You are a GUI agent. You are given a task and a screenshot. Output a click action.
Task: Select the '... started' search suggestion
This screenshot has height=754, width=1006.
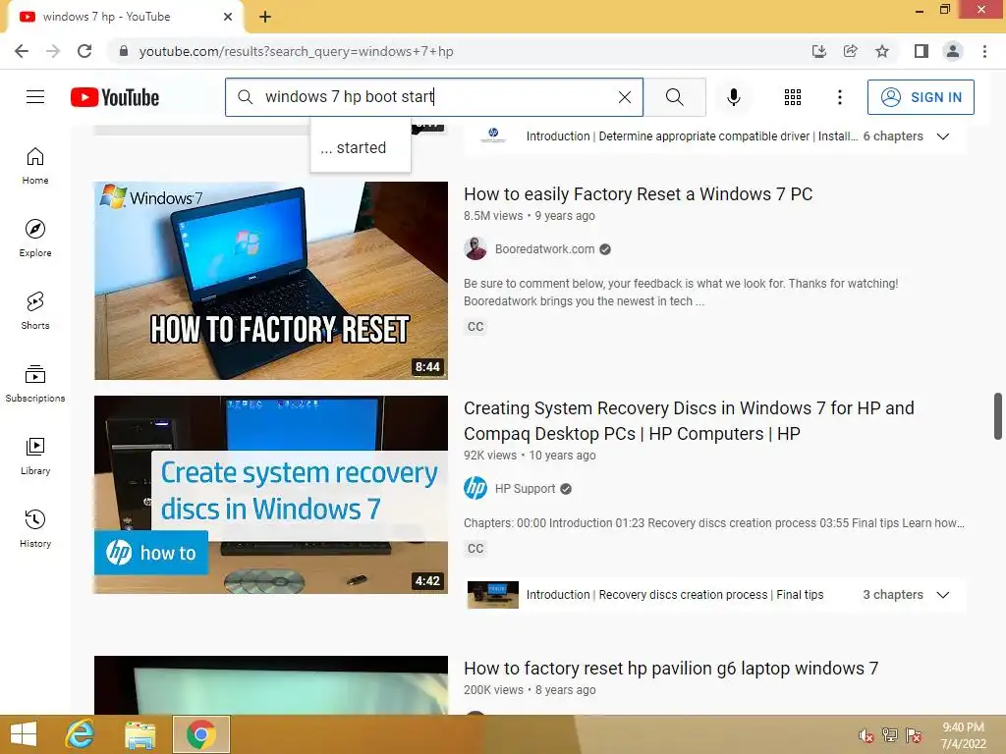361,147
